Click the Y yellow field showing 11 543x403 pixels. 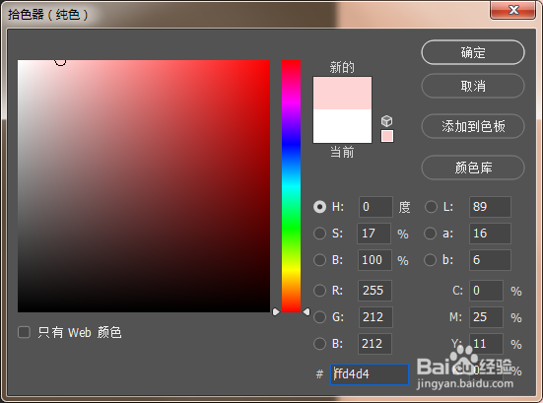click(486, 344)
